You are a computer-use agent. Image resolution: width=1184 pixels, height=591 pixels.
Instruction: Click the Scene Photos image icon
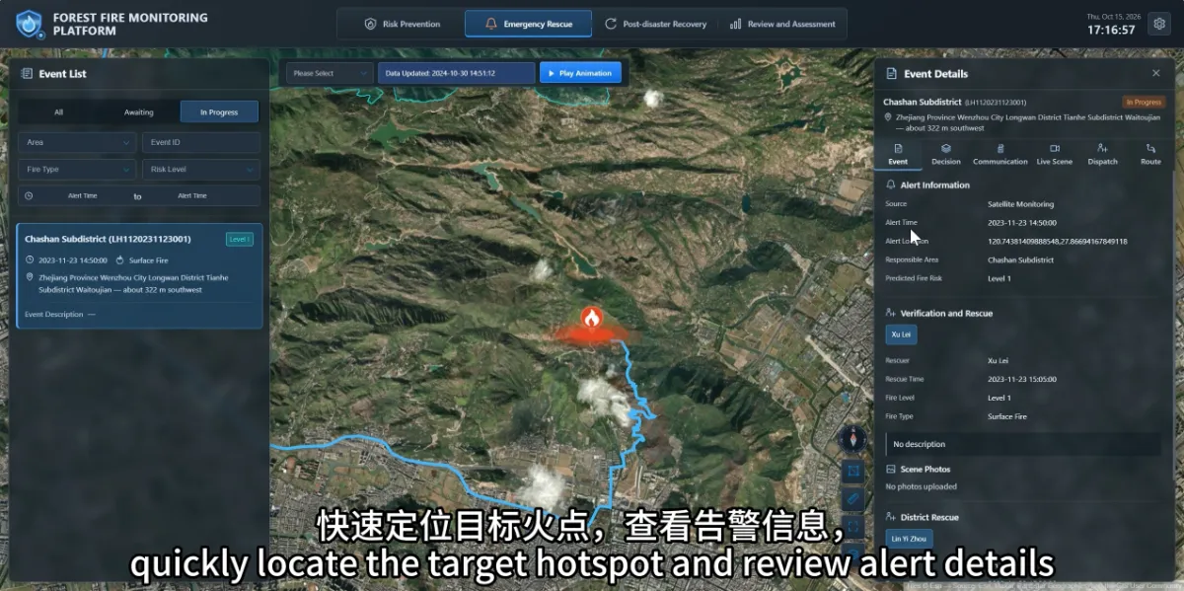click(x=891, y=469)
